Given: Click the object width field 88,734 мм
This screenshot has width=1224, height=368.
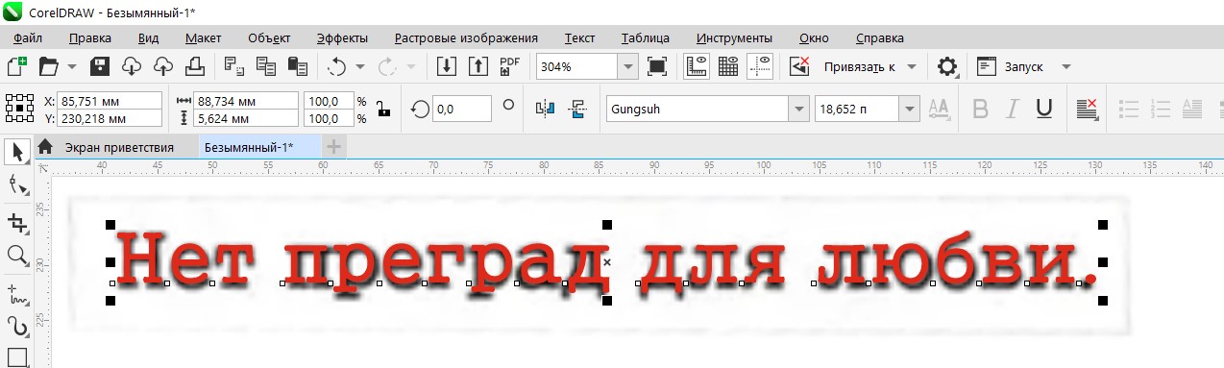Looking at the screenshot, I should pos(246,100).
